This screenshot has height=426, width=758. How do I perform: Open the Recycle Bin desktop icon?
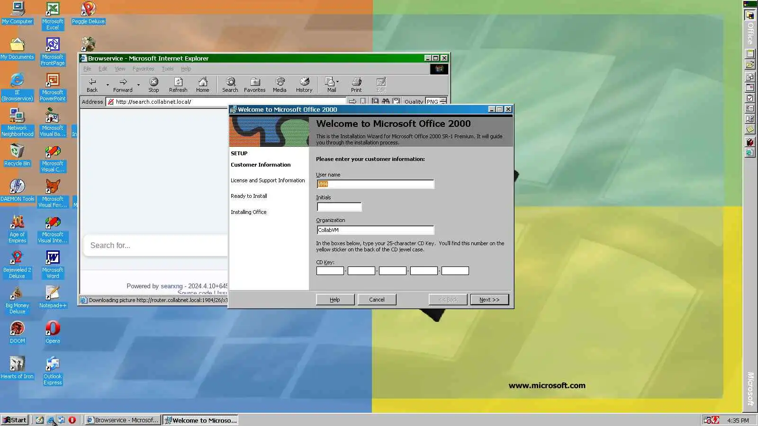(18, 155)
